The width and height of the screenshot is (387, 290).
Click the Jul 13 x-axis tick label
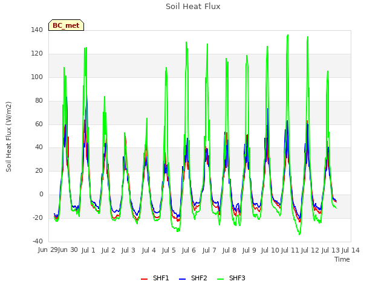(x=331, y=250)
